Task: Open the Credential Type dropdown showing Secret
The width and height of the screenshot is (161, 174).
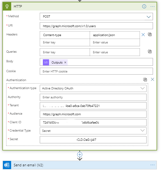Action: coord(93,131)
